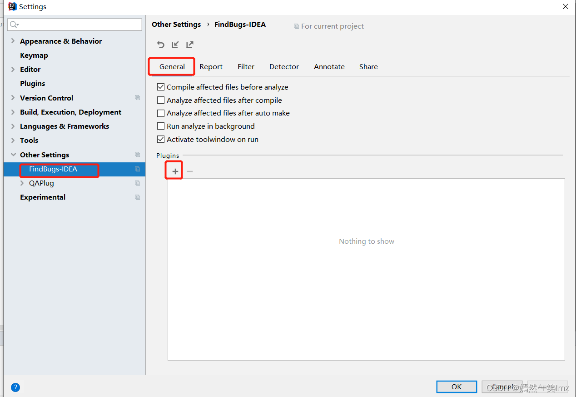This screenshot has height=397, width=576.
Task: Disable Activate toolwindow on run
Action: [x=161, y=139]
